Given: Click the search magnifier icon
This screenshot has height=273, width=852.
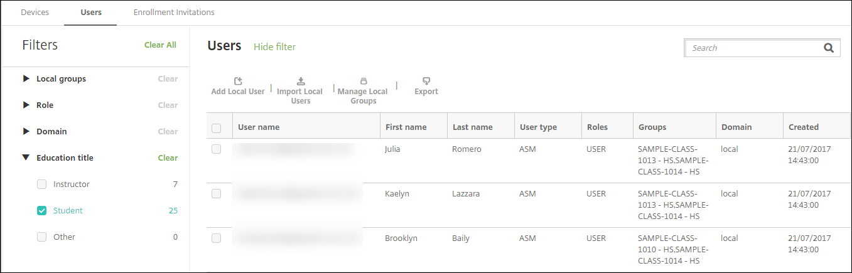Looking at the screenshot, I should (x=829, y=48).
